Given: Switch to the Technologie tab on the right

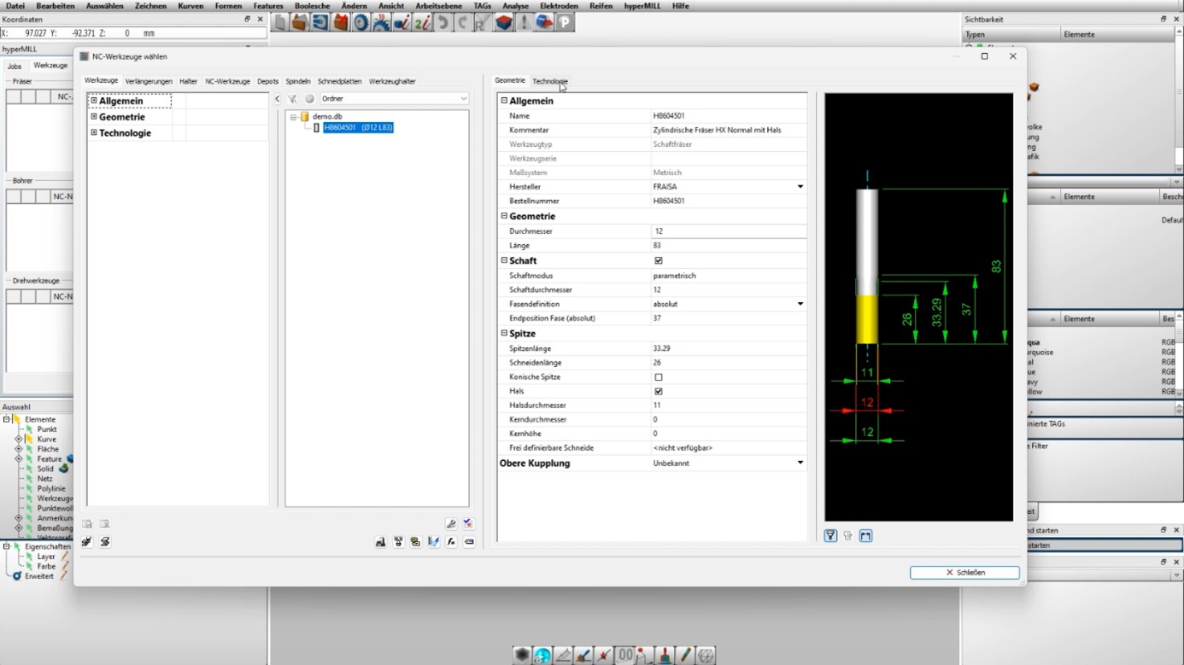Looking at the screenshot, I should [x=549, y=81].
